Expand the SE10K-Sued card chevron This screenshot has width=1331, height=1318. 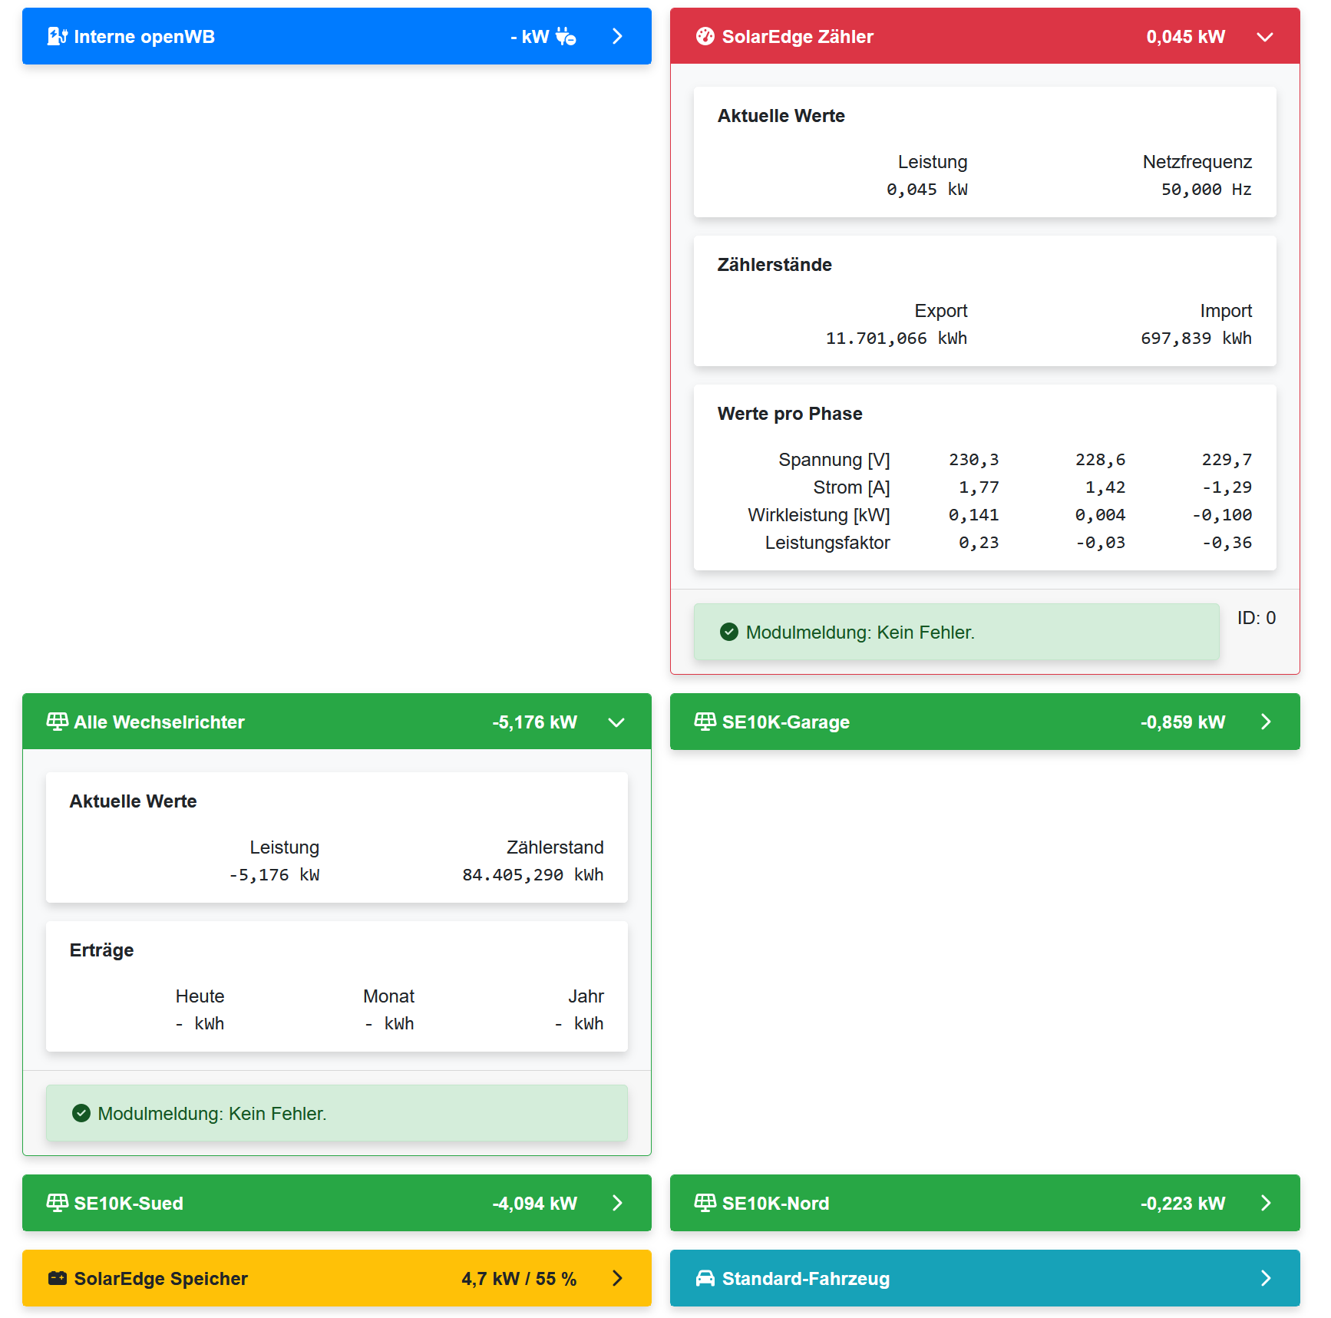[x=617, y=1203]
